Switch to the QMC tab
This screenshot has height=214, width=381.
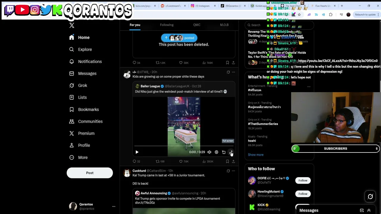click(197, 25)
